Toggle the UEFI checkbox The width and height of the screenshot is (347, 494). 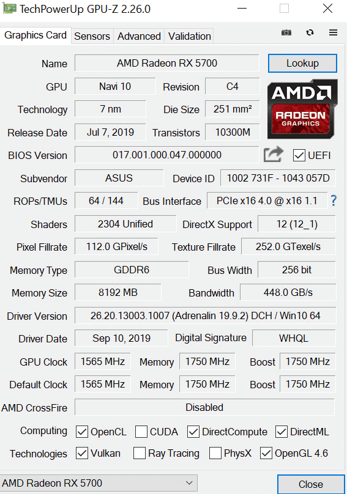tap(299, 155)
